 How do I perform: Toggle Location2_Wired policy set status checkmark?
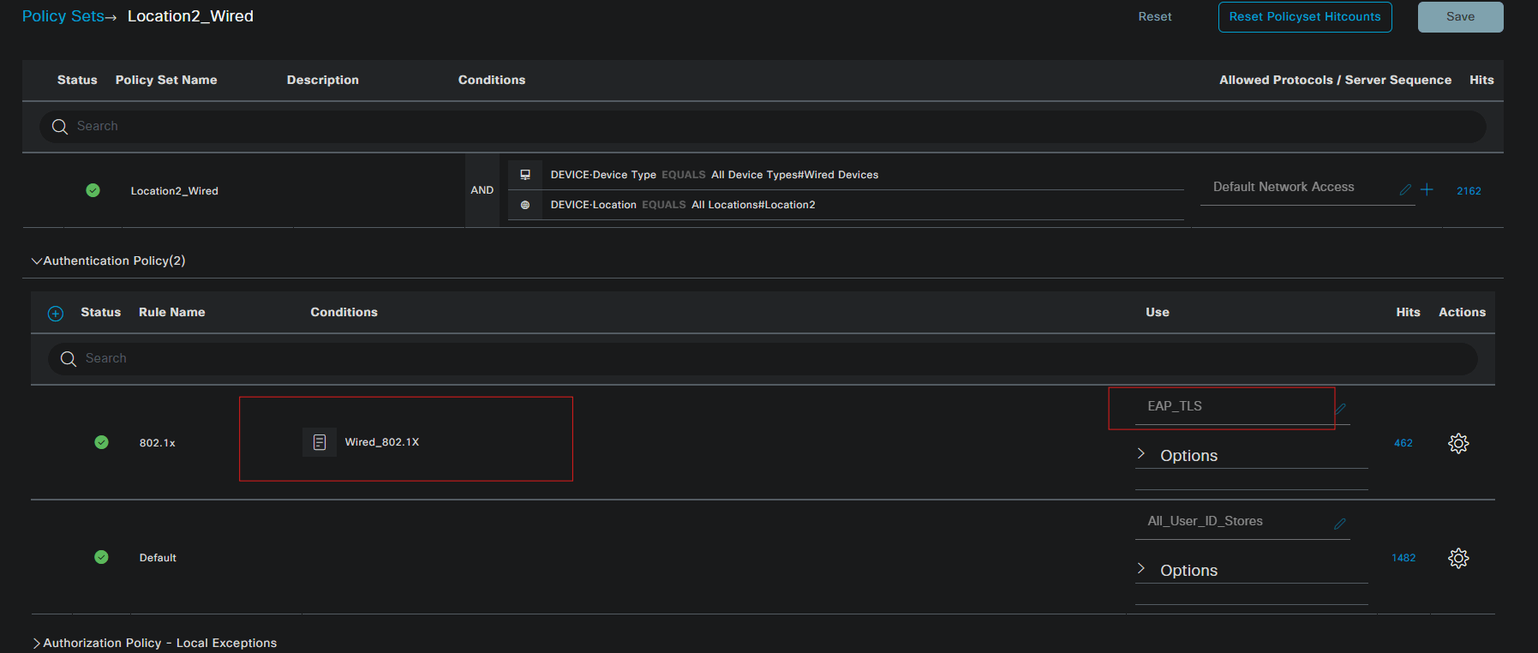pos(93,190)
